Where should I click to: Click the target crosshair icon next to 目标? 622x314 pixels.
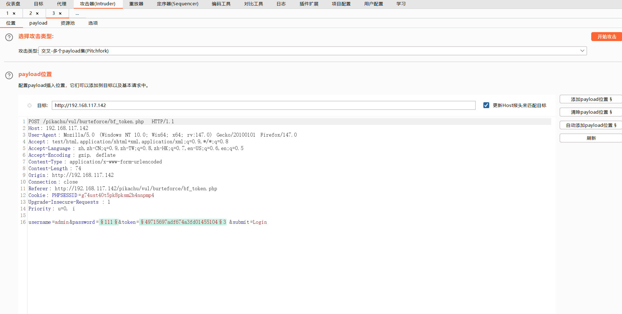29,105
